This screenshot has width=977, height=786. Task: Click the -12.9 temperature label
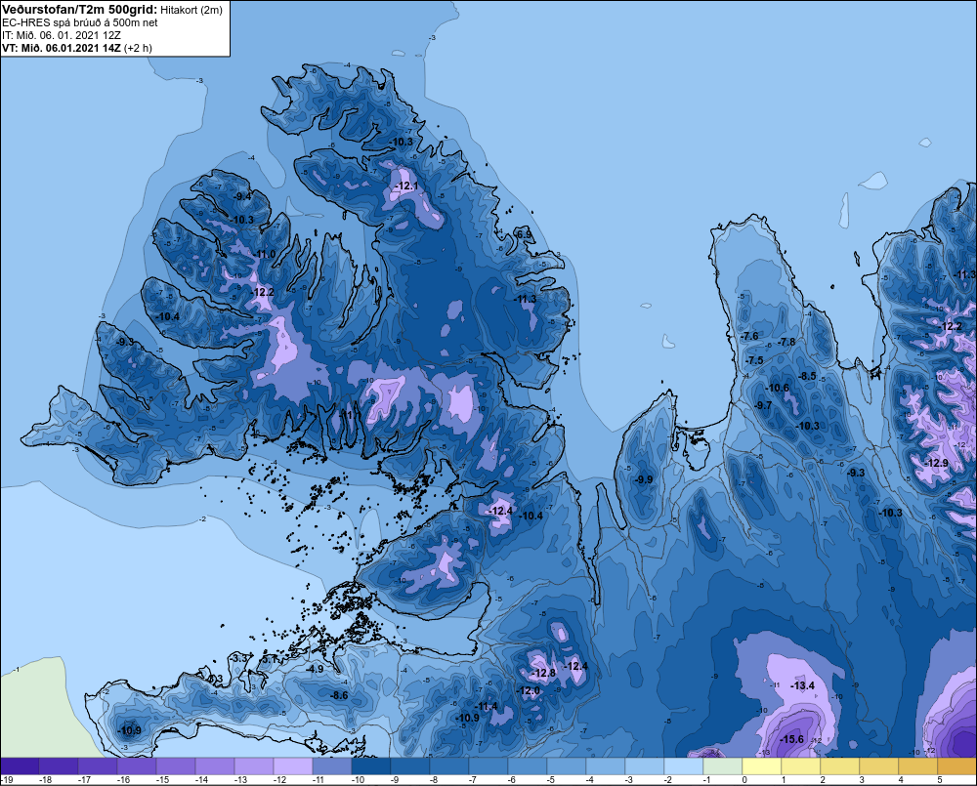point(937,463)
